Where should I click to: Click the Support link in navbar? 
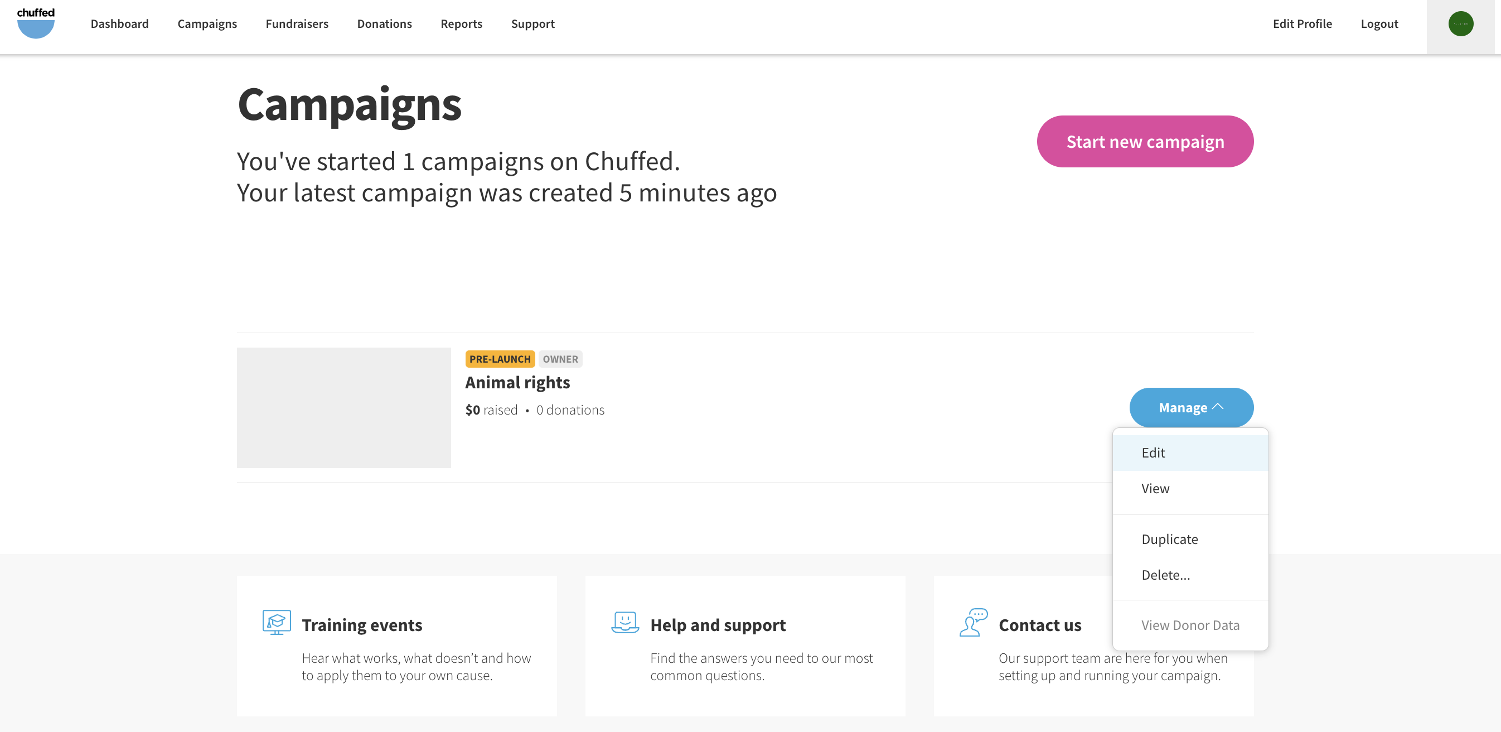click(532, 23)
